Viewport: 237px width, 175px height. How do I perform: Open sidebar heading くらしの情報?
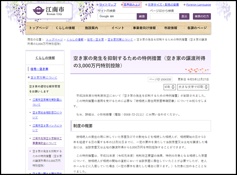(x=45, y=58)
